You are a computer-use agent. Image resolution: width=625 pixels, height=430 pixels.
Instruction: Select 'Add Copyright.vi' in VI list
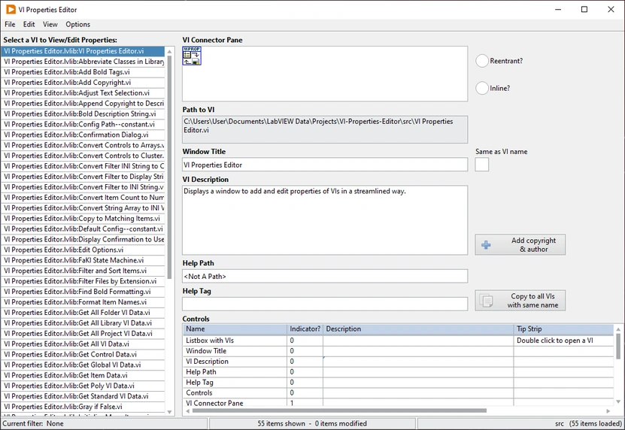(x=83, y=83)
